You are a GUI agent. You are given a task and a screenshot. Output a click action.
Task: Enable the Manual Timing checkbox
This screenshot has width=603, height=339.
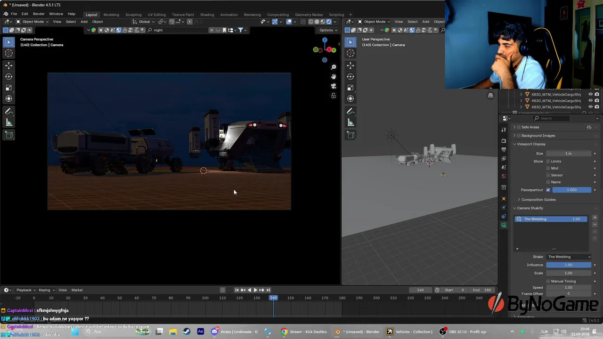click(548, 281)
